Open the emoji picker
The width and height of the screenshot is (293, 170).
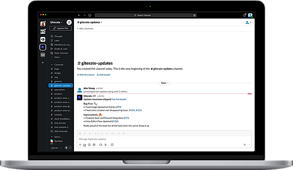point(89,145)
